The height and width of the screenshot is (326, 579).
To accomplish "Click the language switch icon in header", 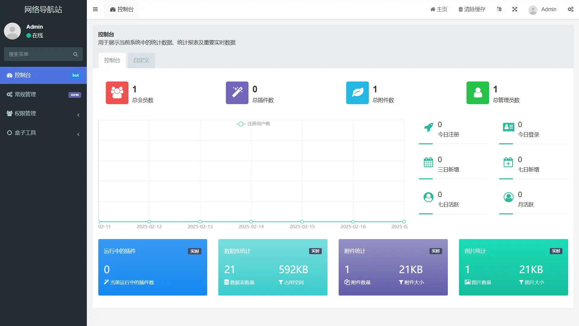I will (x=499, y=9).
